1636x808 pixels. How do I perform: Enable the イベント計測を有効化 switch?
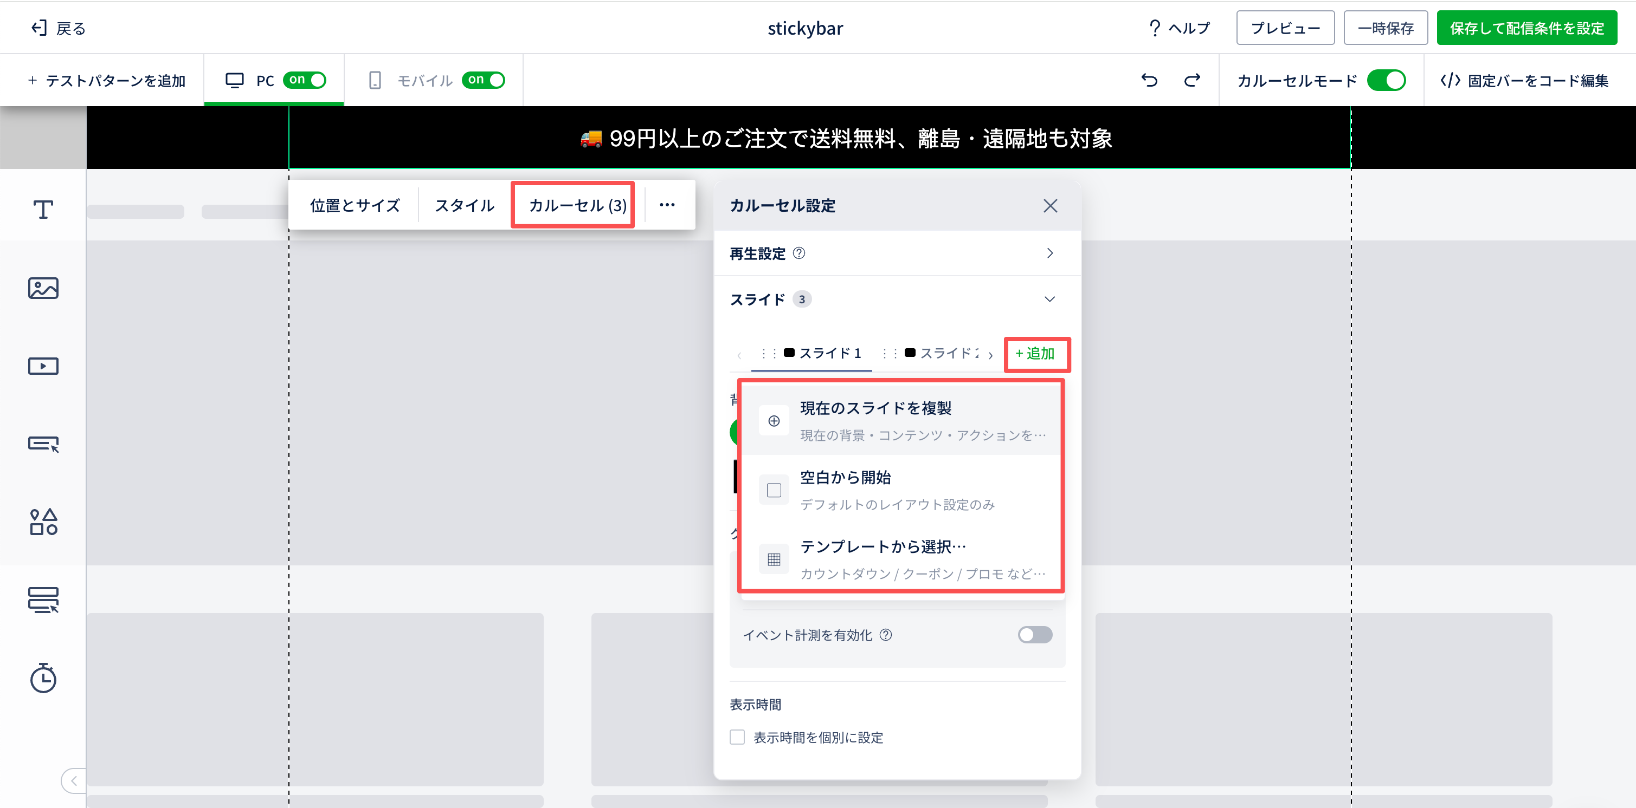pos(1035,635)
